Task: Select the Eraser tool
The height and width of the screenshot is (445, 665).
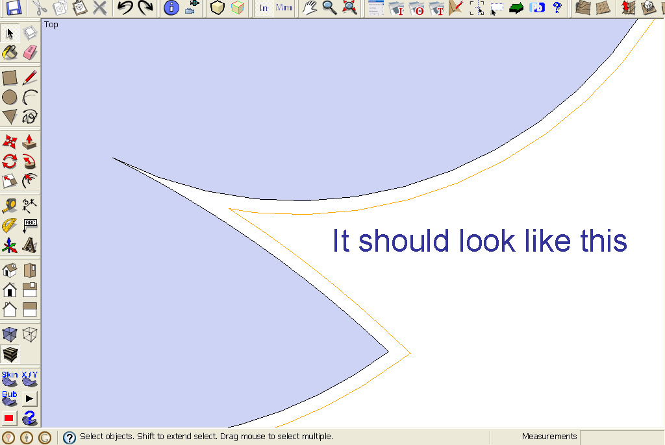Action: click(30, 53)
